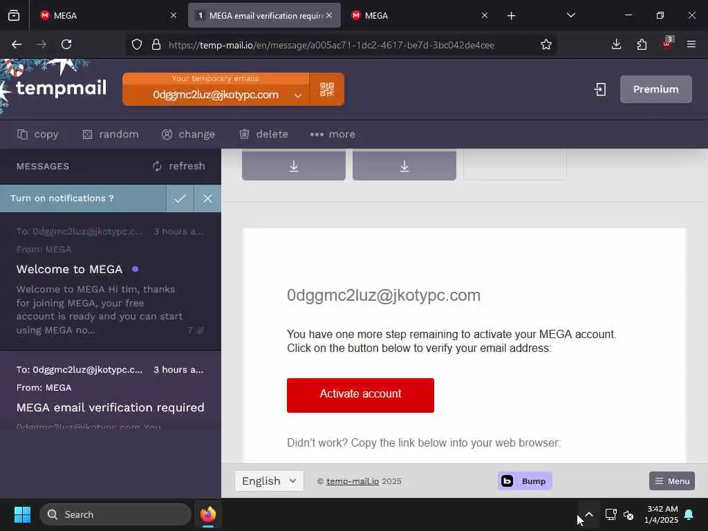The height and width of the screenshot is (531, 708).
Task: Change the email address
Action: pos(188,134)
